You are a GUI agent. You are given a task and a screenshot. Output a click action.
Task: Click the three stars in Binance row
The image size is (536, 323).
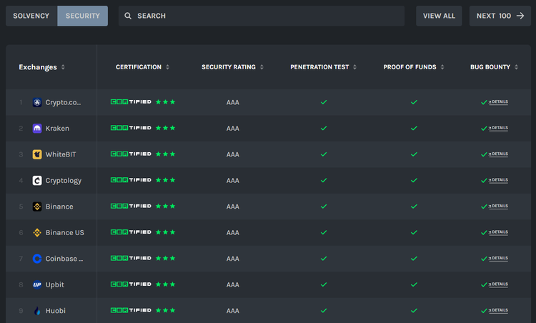point(166,206)
